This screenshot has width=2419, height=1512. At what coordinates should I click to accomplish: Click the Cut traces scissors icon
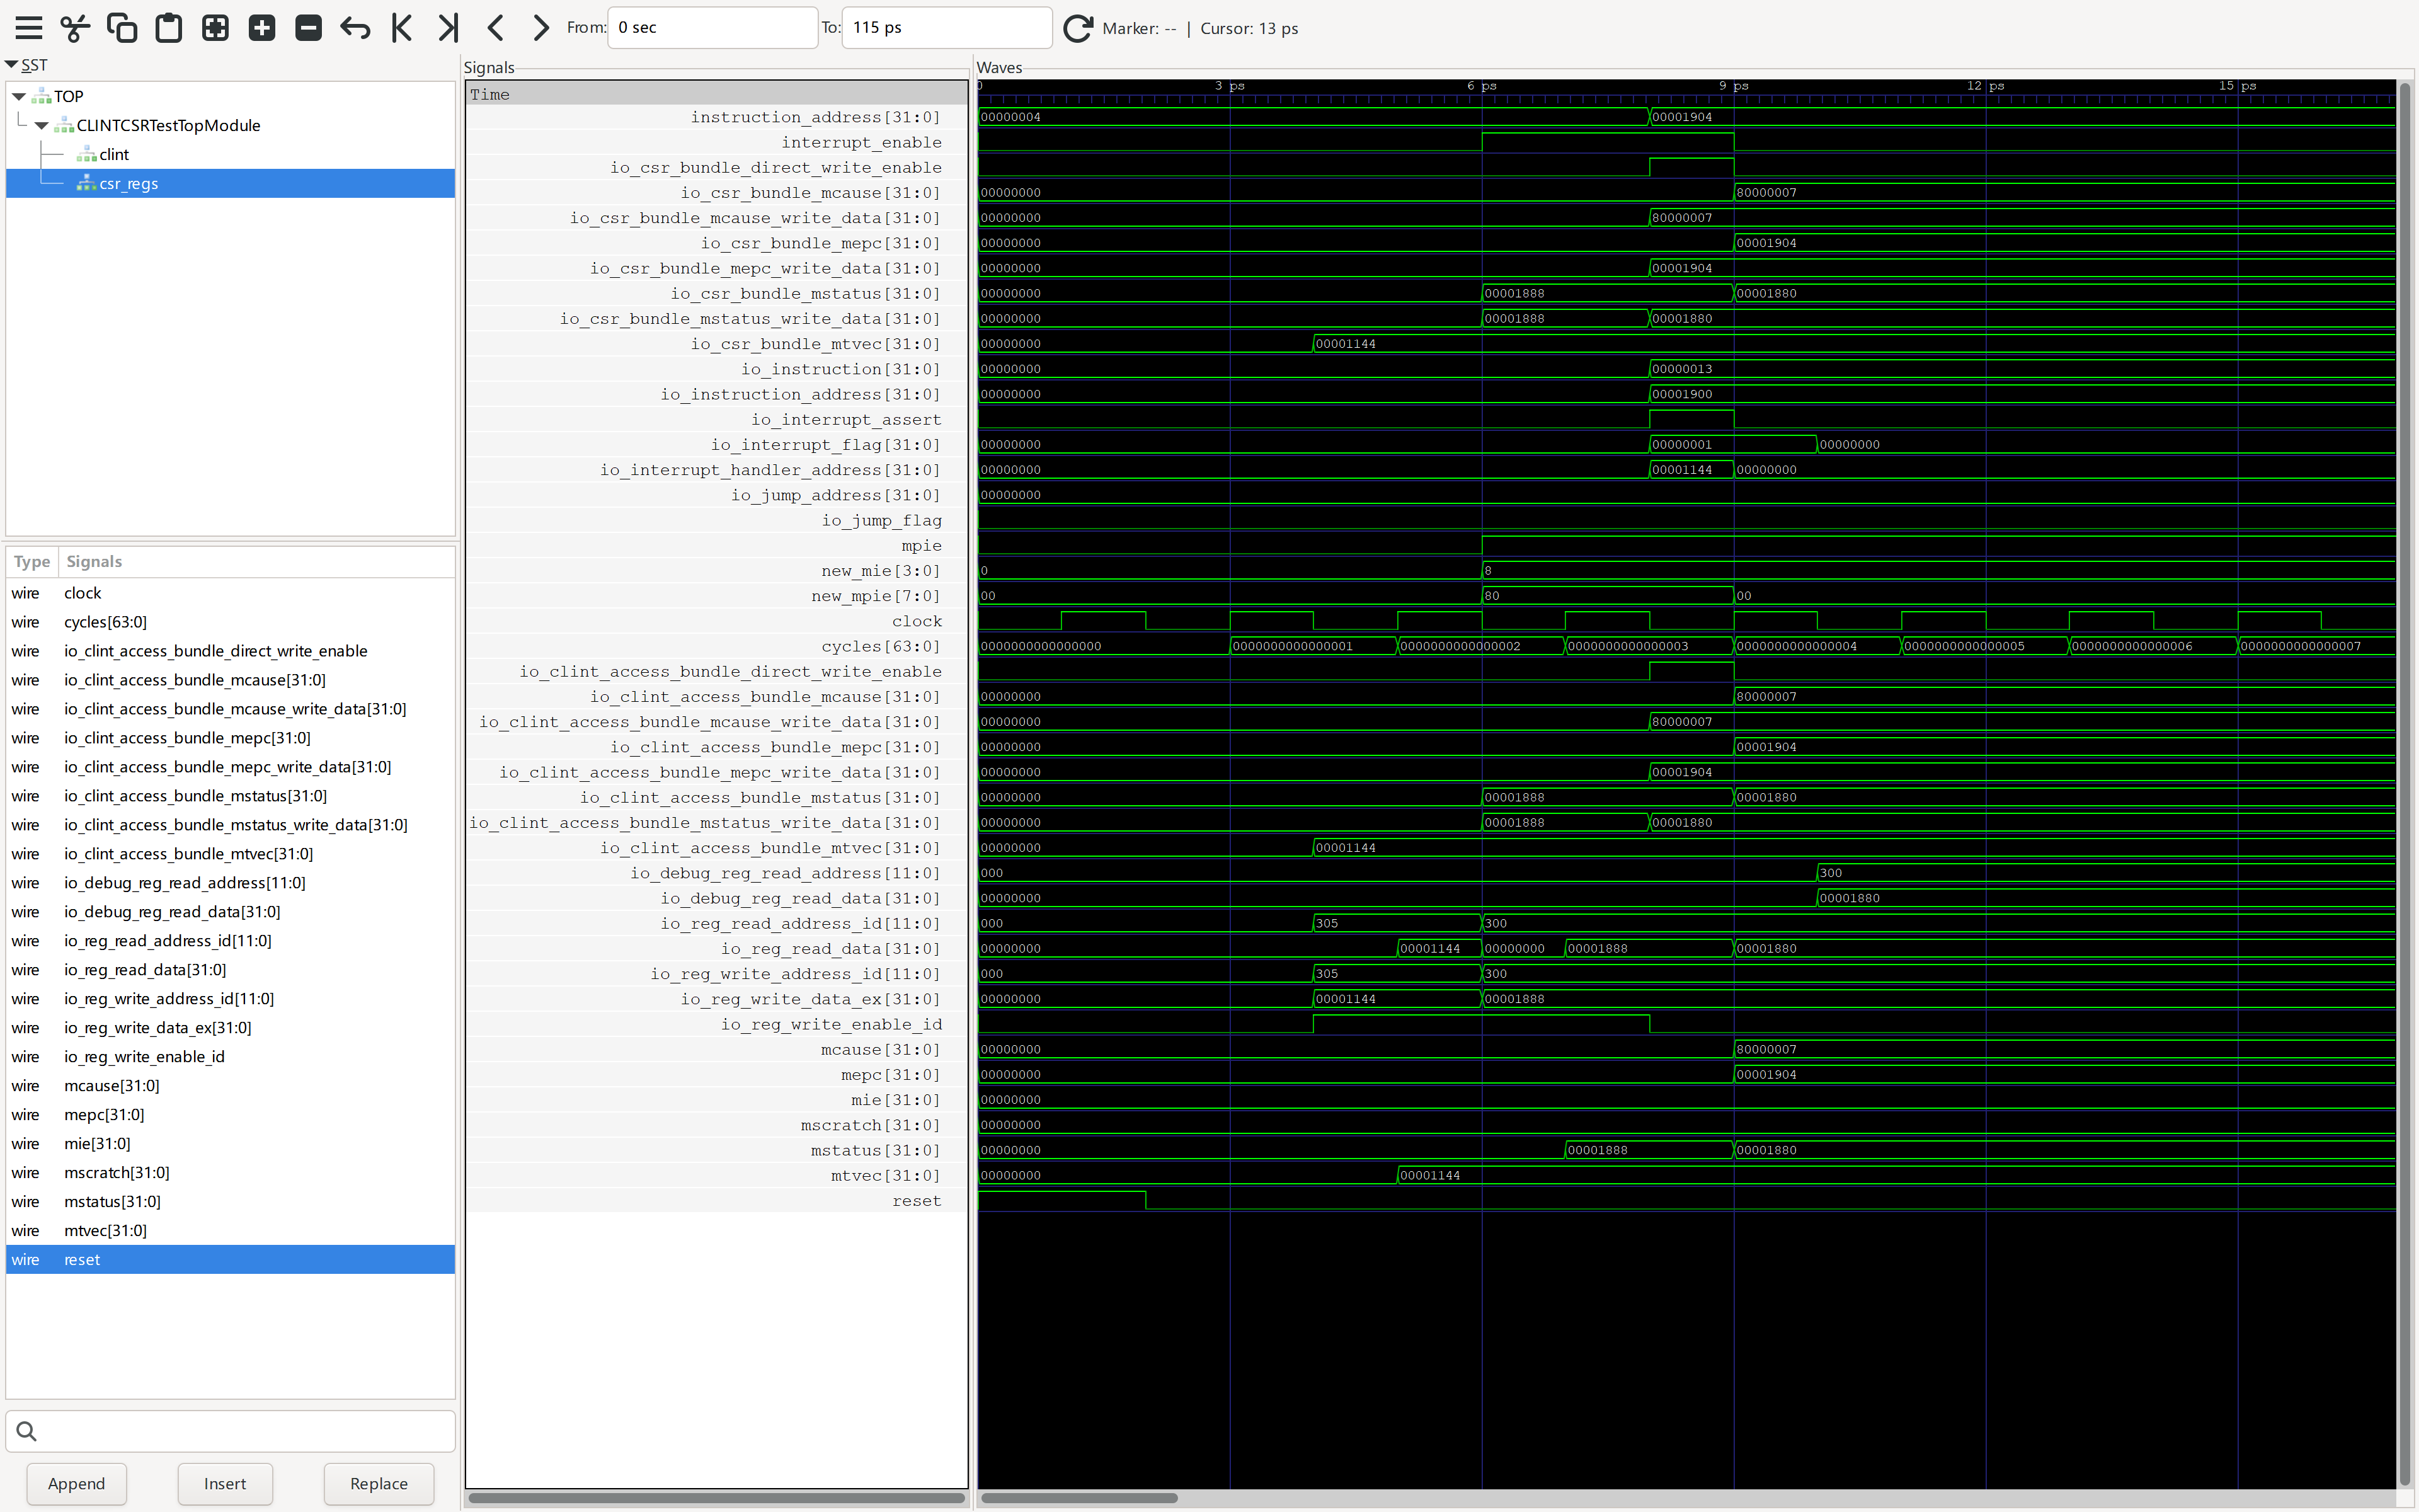(75, 28)
